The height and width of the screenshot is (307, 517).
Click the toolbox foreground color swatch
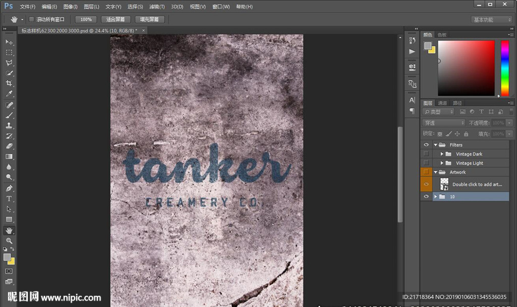(x=7, y=257)
